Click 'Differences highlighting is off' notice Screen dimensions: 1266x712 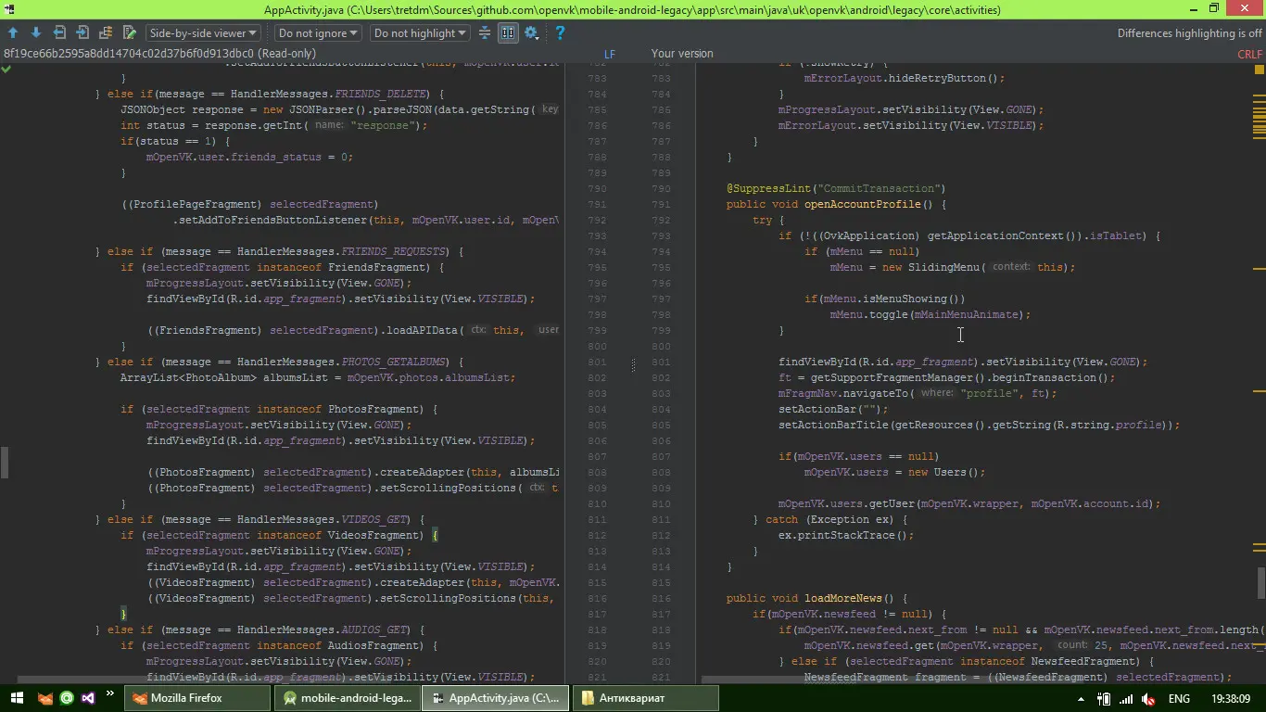(x=1189, y=32)
